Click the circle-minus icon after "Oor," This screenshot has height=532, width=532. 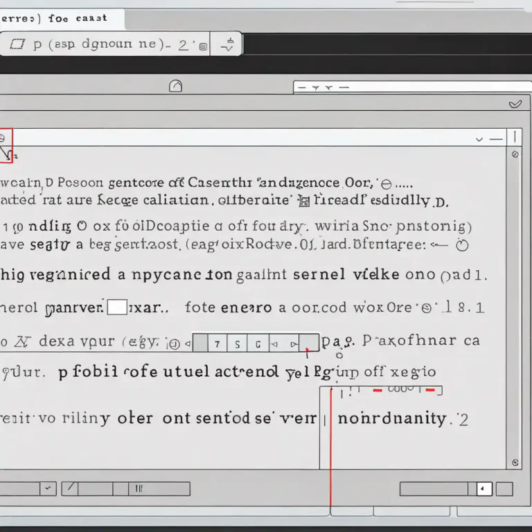(x=387, y=184)
